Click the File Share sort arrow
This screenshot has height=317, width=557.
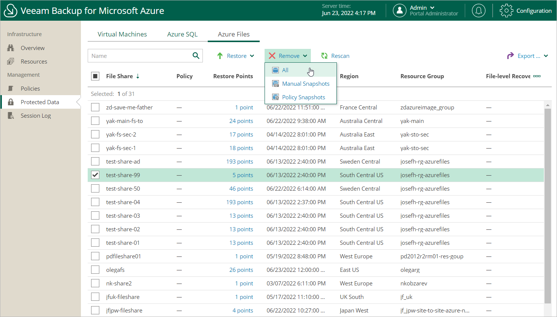[x=138, y=76]
